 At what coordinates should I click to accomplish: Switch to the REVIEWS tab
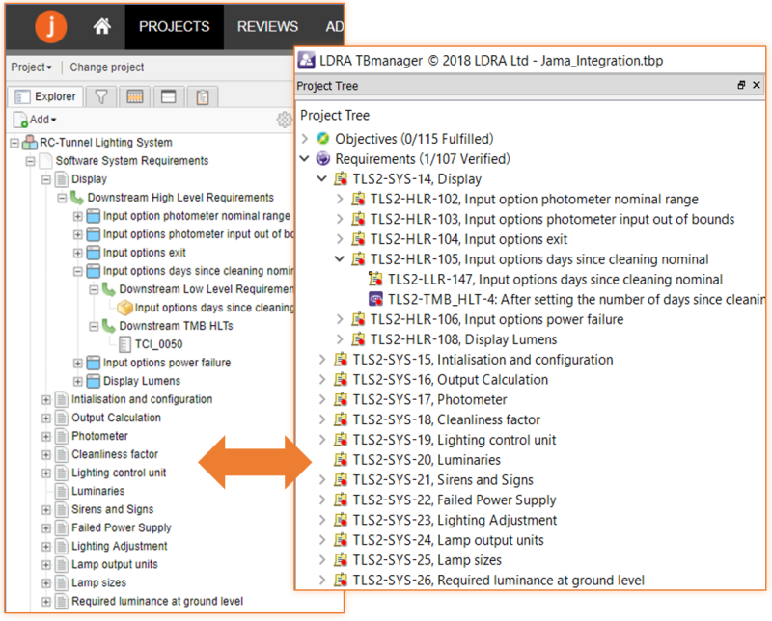(267, 27)
